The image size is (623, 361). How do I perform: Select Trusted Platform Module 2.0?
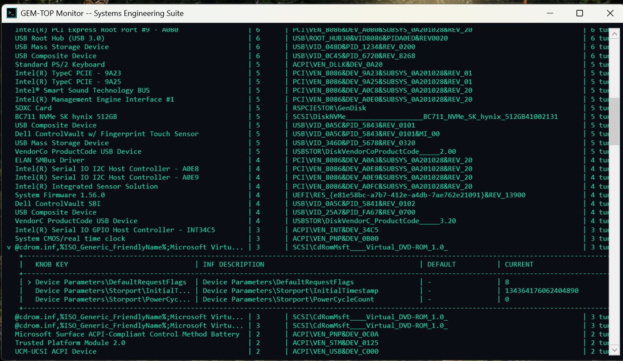point(70,343)
